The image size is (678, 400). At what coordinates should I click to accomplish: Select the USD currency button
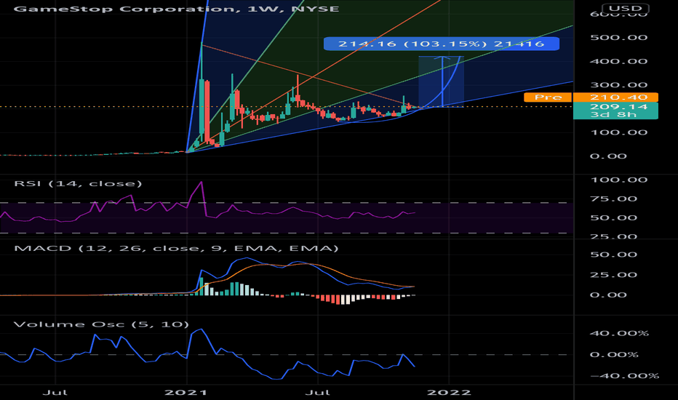point(625,8)
